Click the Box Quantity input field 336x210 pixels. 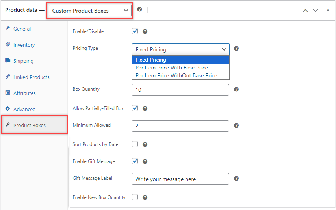pyautogui.click(x=180, y=90)
